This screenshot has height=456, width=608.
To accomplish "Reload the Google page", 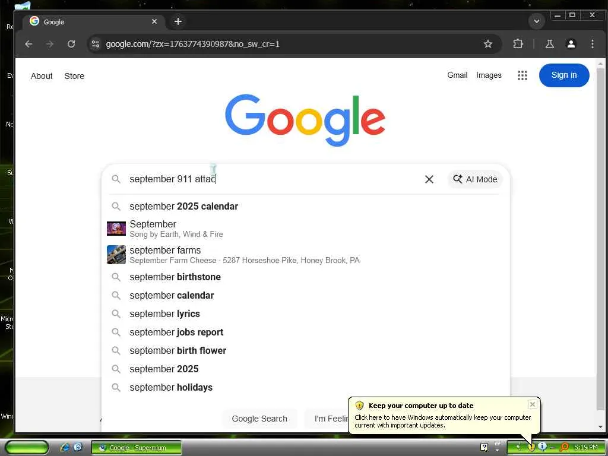I will point(71,44).
